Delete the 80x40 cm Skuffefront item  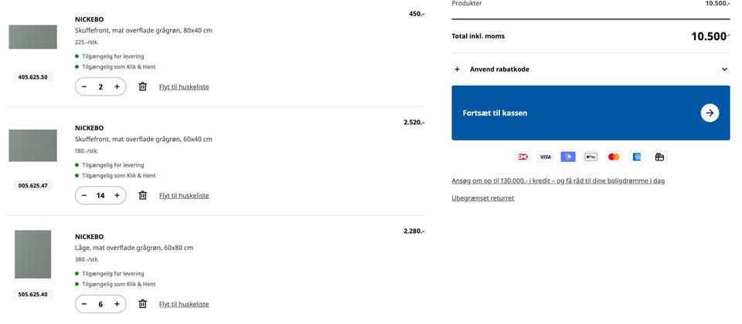click(x=142, y=87)
